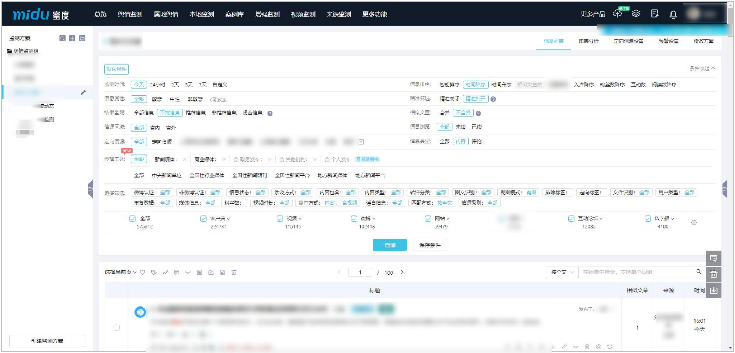Screen dimensions: 735x353
Task: Expand the 其他机构 dropdown
Action: (315, 159)
